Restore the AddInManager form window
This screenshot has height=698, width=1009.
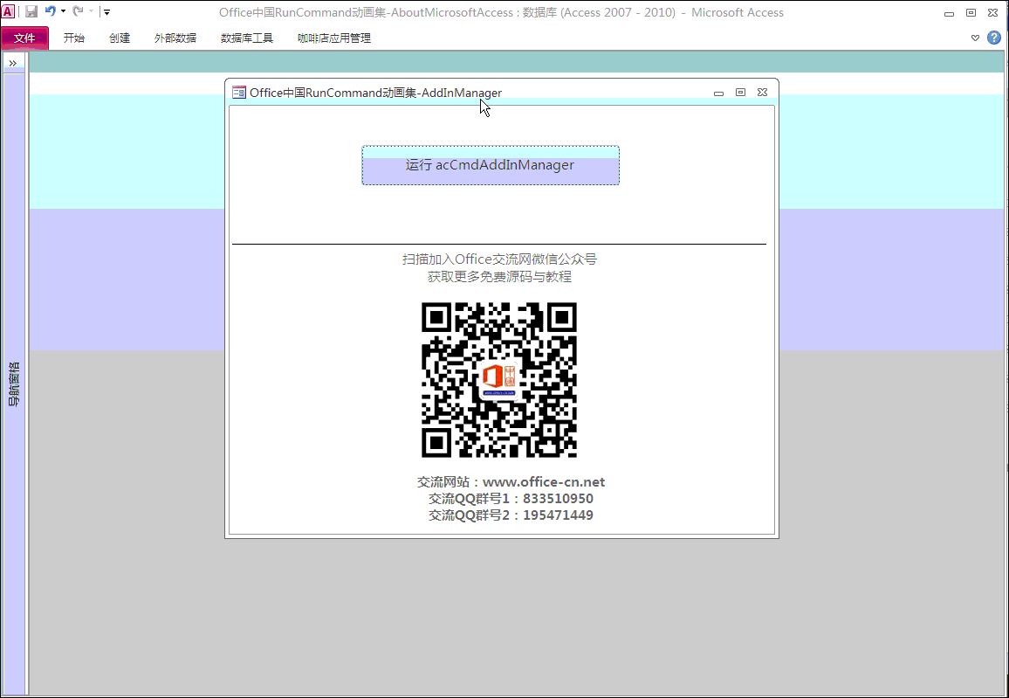pyautogui.click(x=741, y=92)
